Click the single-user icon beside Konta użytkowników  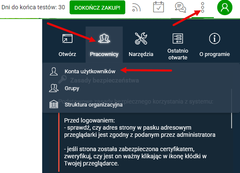point(54,72)
